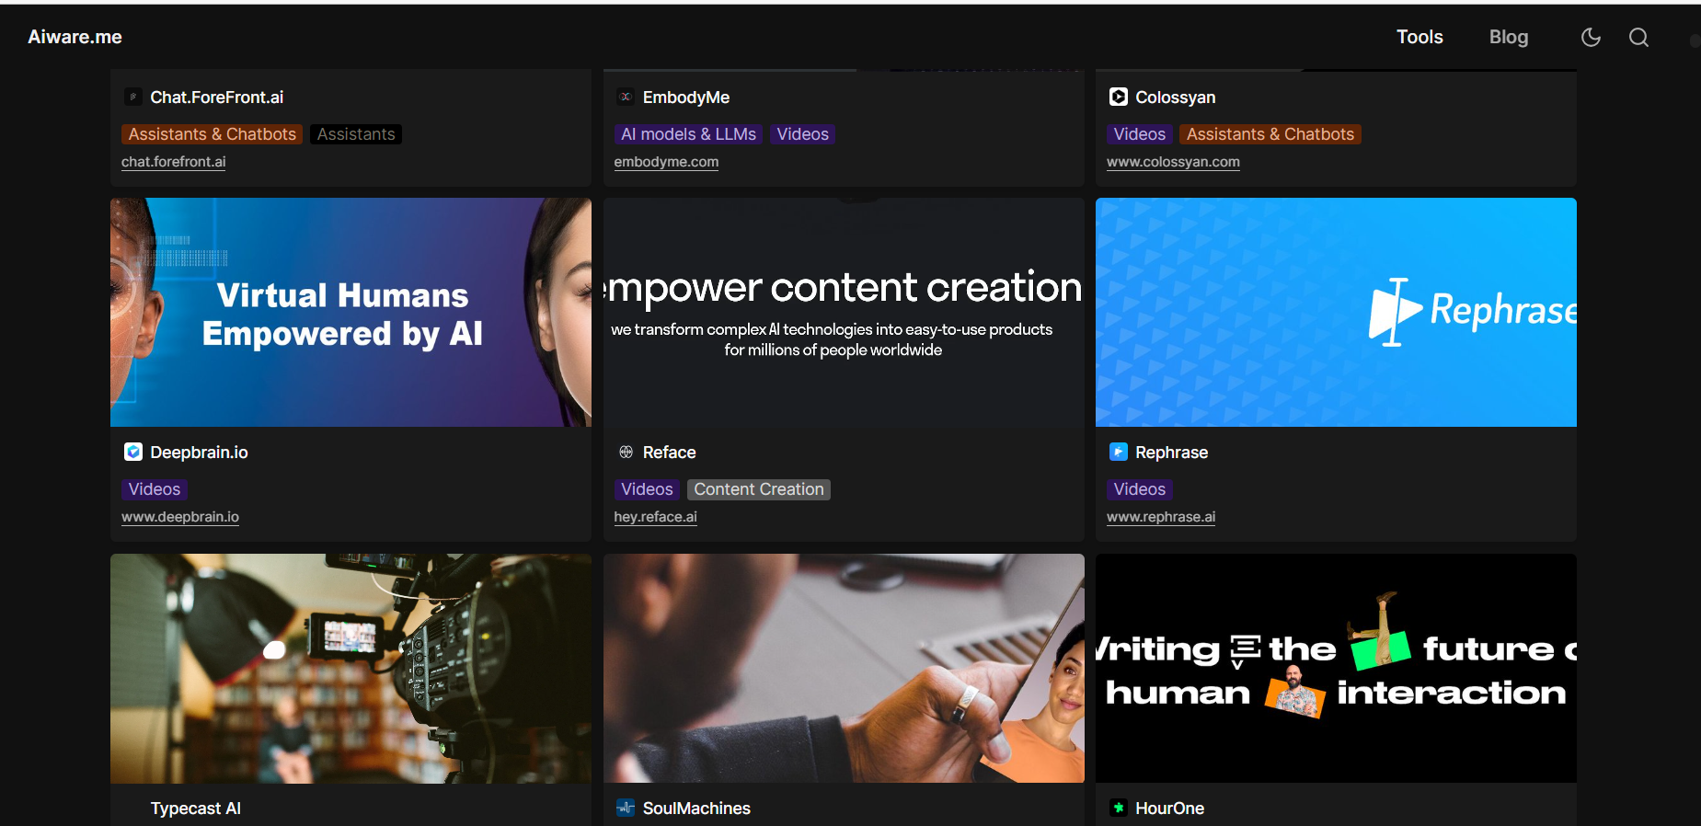Click the SoulMachines favicon icon
This screenshot has height=826, width=1701.
point(626,808)
